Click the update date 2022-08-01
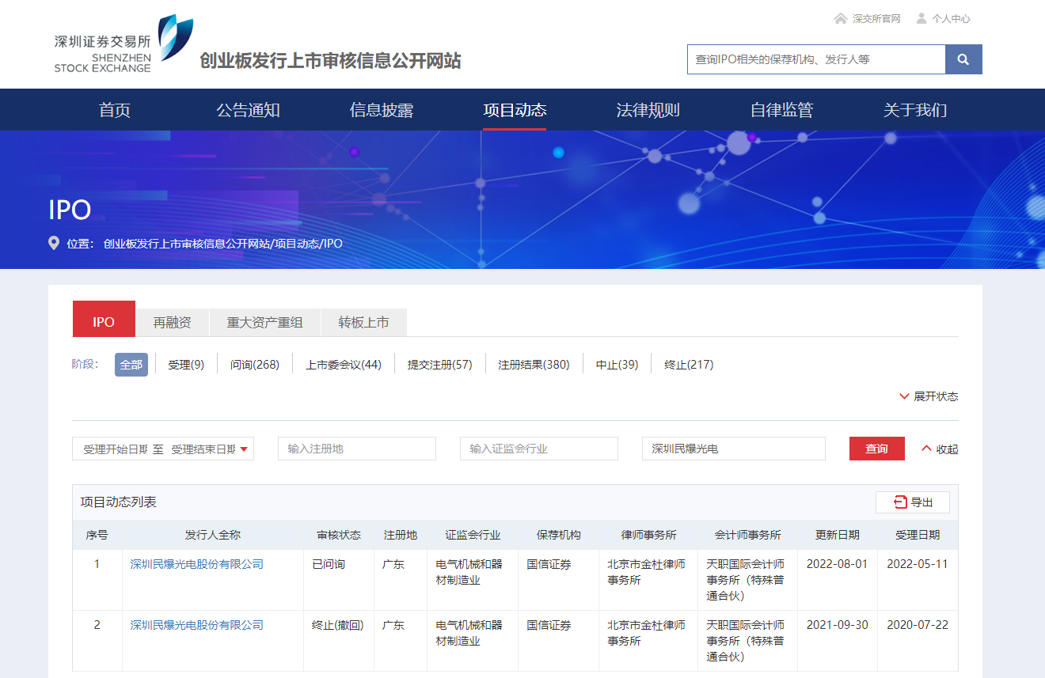This screenshot has width=1045, height=678. point(838,564)
